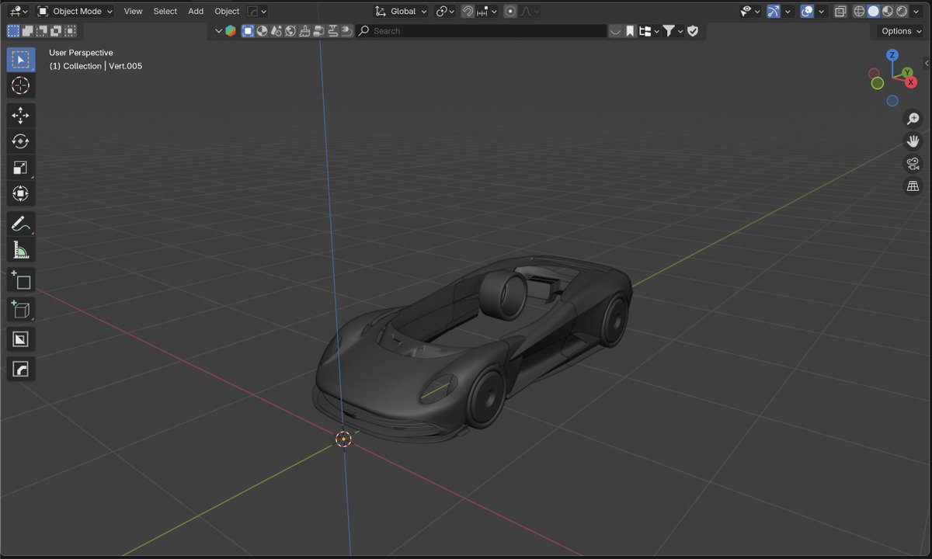Open the funnel filter dropdown
This screenshot has width=932, height=559.
pyautogui.click(x=673, y=31)
